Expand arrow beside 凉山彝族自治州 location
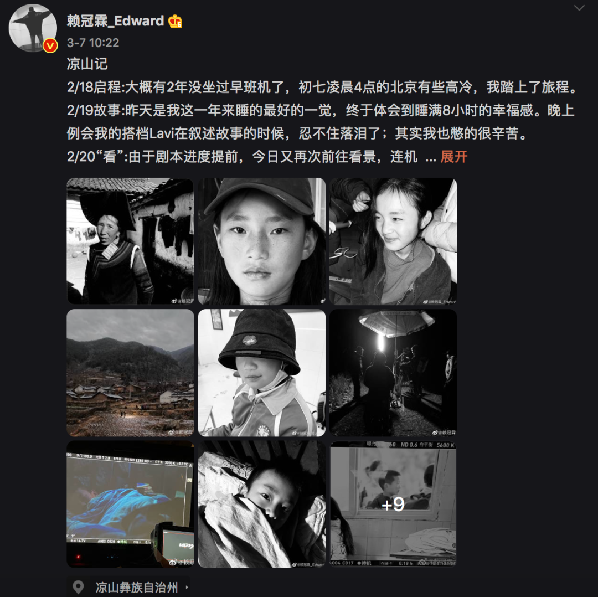This screenshot has height=597, width=598. 187,588
